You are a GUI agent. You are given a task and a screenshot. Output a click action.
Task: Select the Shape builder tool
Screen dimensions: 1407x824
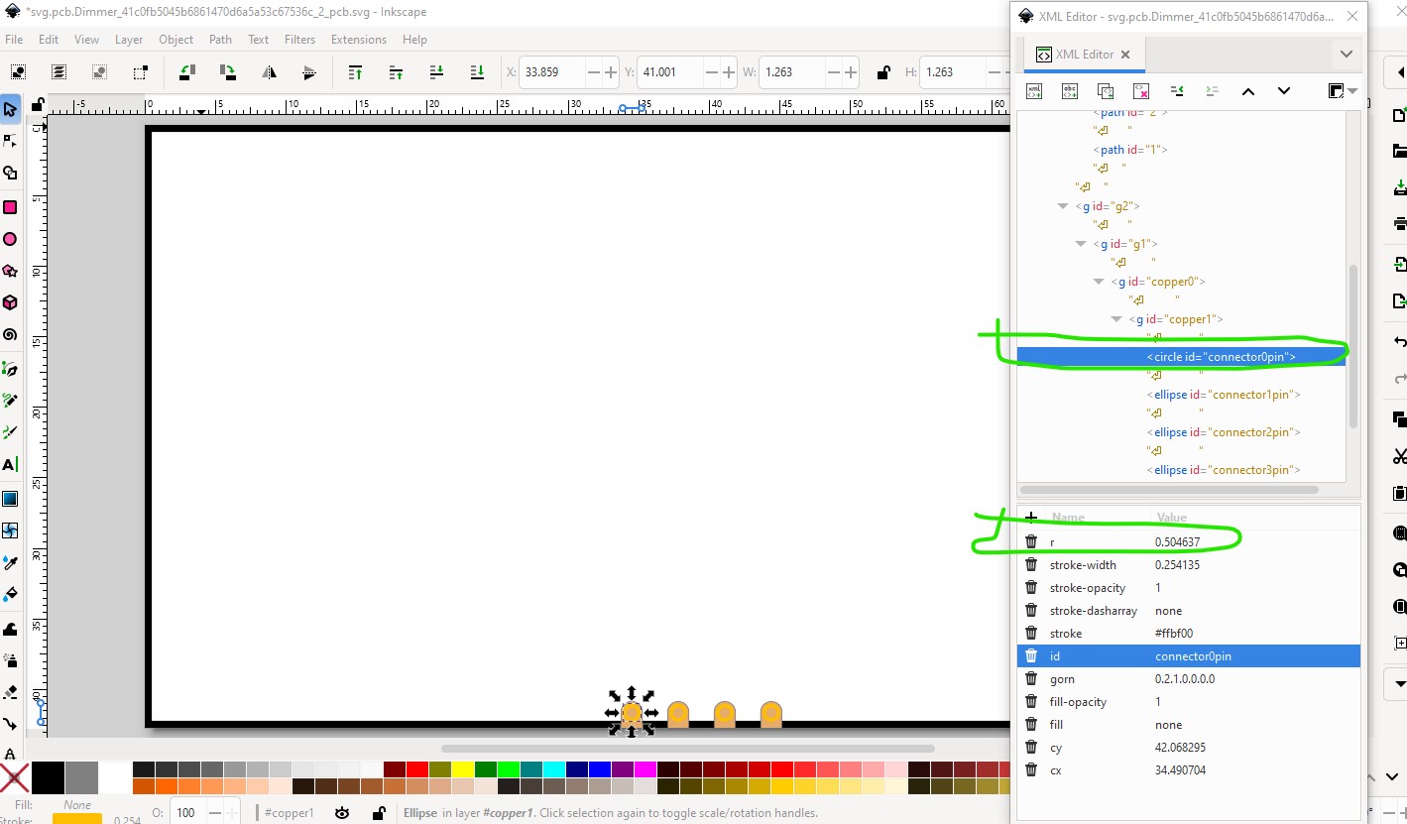[10, 173]
